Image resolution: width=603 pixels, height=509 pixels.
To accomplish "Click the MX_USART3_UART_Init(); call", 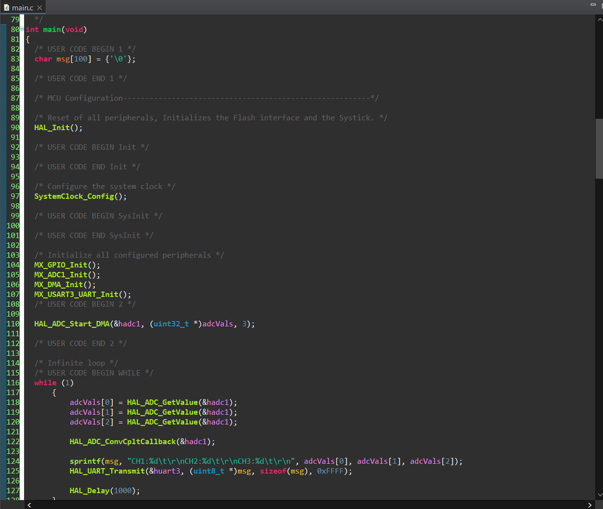I will pos(82,295).
